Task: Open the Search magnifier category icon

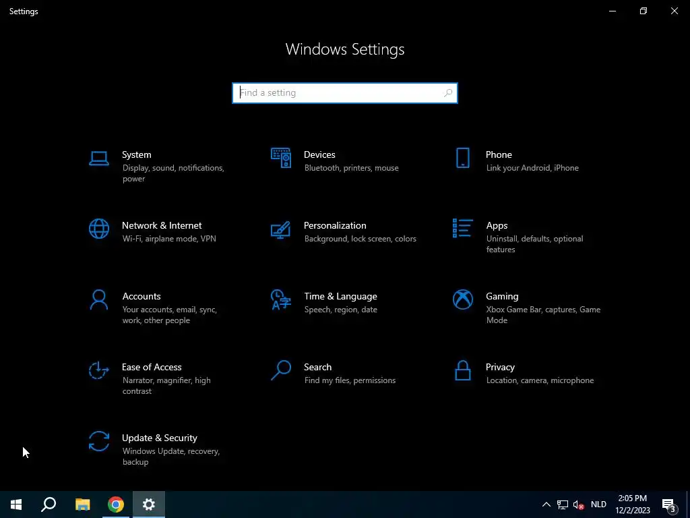Action: pos(281,370)
